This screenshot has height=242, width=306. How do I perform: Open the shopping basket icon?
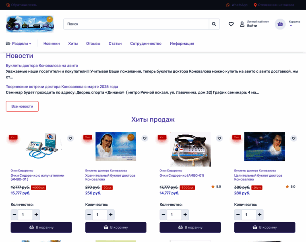pyautogui.click(x=280, y=24)
